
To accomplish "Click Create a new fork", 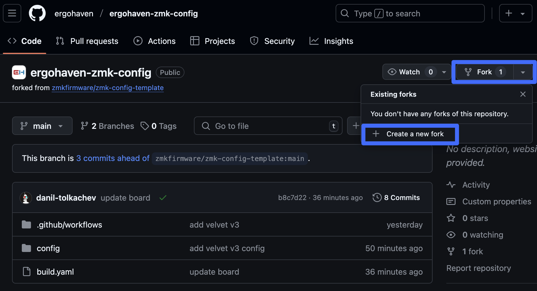I will point(410,134).
